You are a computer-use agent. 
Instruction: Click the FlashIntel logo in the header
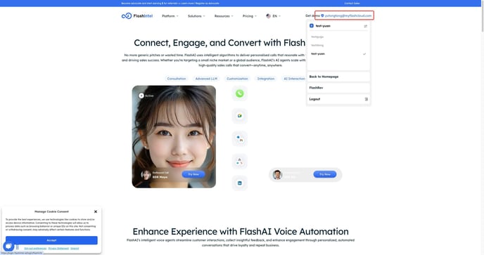[x=137, y=15]
